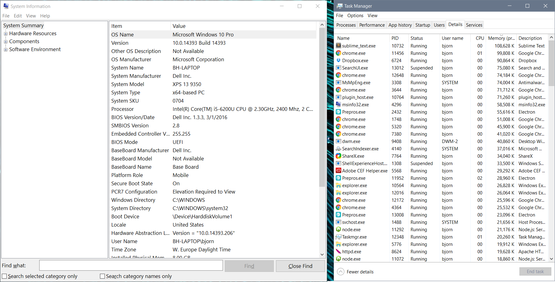Click System Information vertical scrollbar thumb

tap(322, 107)
